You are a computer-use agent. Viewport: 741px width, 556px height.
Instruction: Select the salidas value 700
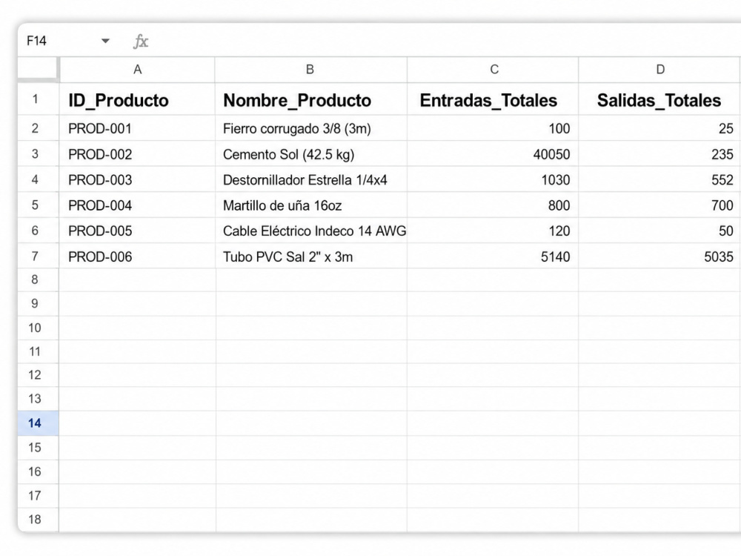point(659,205)
